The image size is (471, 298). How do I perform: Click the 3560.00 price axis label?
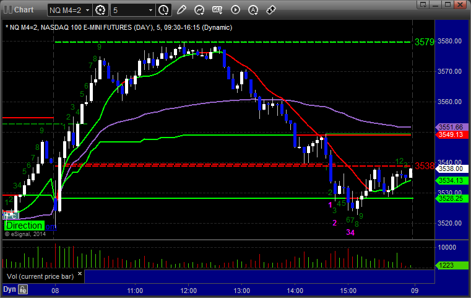[450, 102]
